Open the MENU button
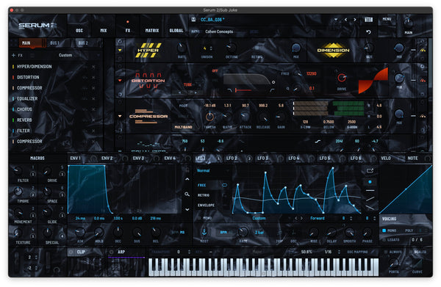441x287 pixels. click(387, 19)
